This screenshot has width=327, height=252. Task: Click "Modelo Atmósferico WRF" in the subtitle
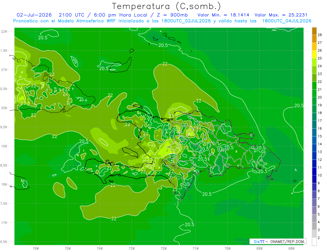click(86, 21)
